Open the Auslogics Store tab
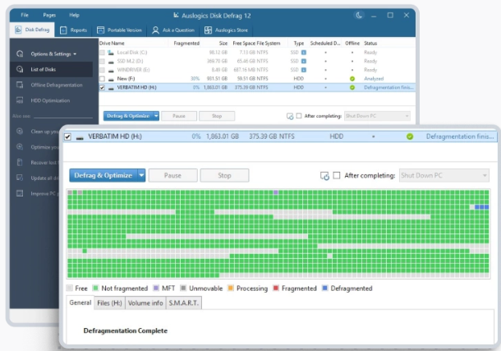 (226, 30)
